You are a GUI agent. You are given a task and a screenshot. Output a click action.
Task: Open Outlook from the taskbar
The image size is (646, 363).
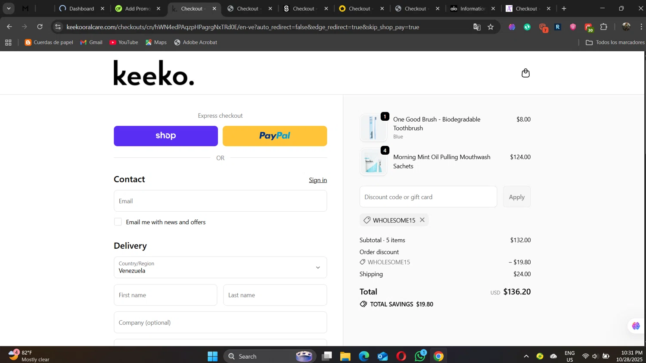tap(382, 356)
